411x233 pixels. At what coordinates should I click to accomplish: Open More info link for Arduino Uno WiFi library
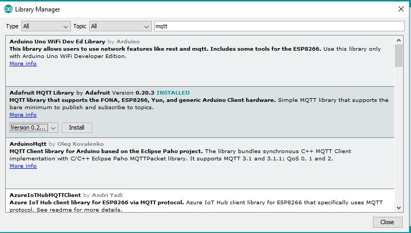[x=23, y=64]
